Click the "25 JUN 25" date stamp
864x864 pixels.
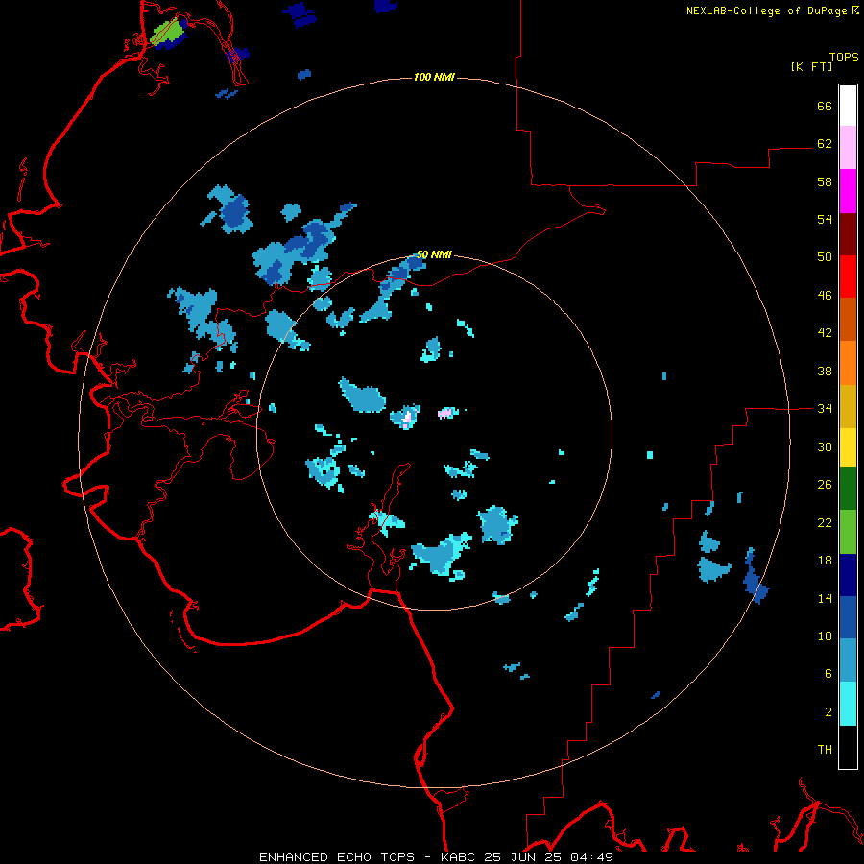click(x=523, y=857)
